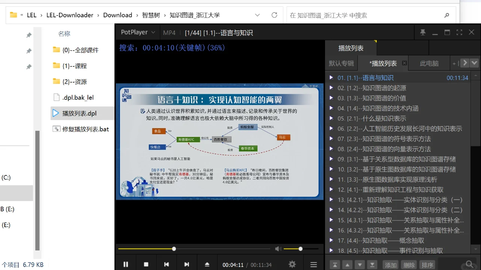This screenshot has width=481, height=270.
Task: Select playlist item 02. [1.2]--知识图谱的起源
Action: click(398, 88)
